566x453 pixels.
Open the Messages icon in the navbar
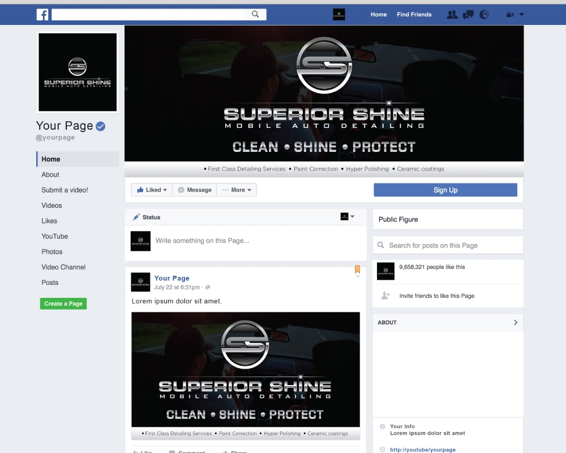(468, 14)
